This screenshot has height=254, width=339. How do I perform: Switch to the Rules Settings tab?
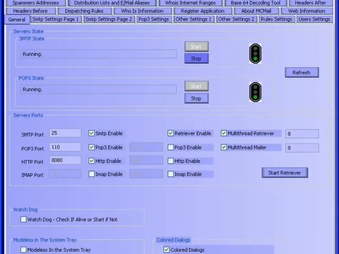pyautogui.click(x=277, y=19)
